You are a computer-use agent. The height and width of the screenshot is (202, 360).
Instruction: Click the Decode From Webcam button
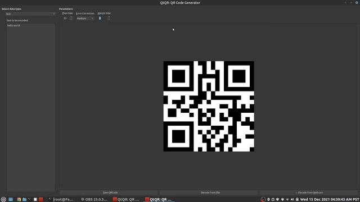[309, 192]
